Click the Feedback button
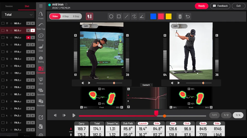This screenshot has width=247, height=138. [220, 6]
